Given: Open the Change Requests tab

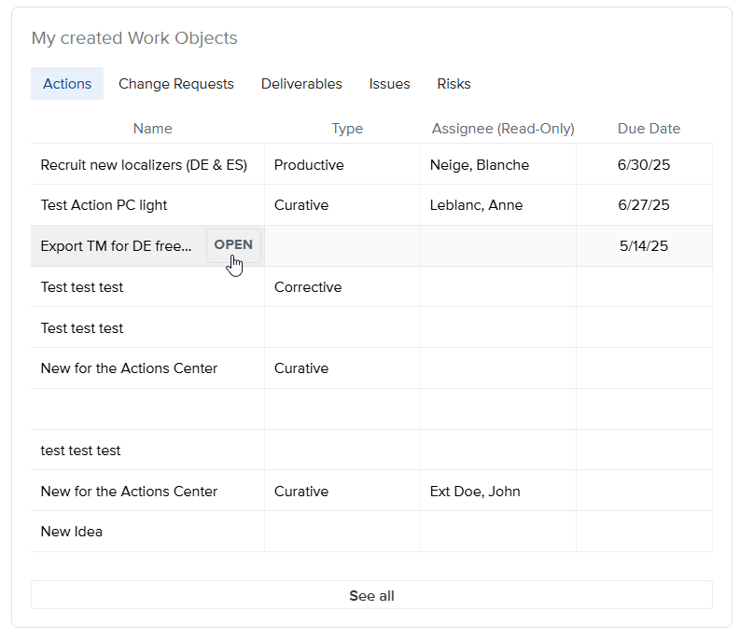Looking at the screenshot, I should [x=176, y=84].
